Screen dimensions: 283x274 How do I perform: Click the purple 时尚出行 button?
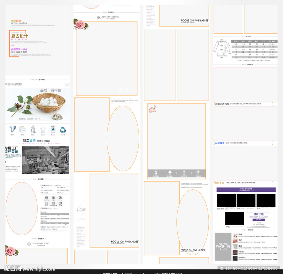pyautogui.click(x=259, y=220)
